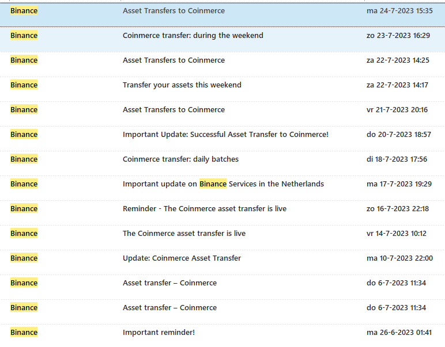Click sender Binance on the 'daily batches' row

point(24,159)
